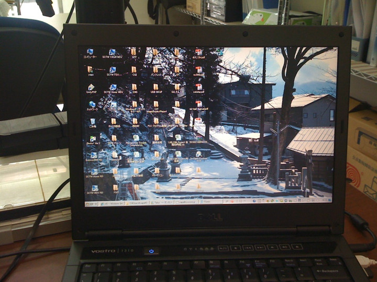Screen dimensions: 377x282
Task: Open the dc3_13e.pdf file icon
Action: [x=198, y=54]
